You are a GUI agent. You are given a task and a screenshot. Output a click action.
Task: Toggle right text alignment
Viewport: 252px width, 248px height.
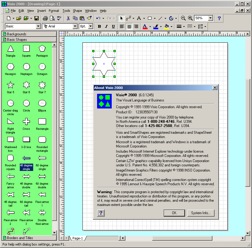136,27
